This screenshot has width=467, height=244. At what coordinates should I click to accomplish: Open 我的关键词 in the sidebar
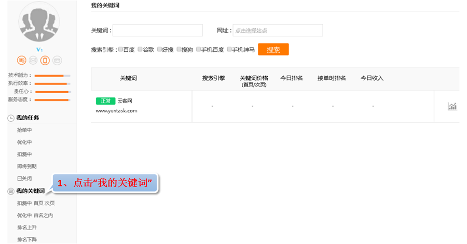[x=31, y=191]
